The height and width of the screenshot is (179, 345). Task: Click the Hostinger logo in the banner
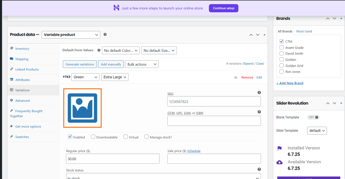click(116, 8)
